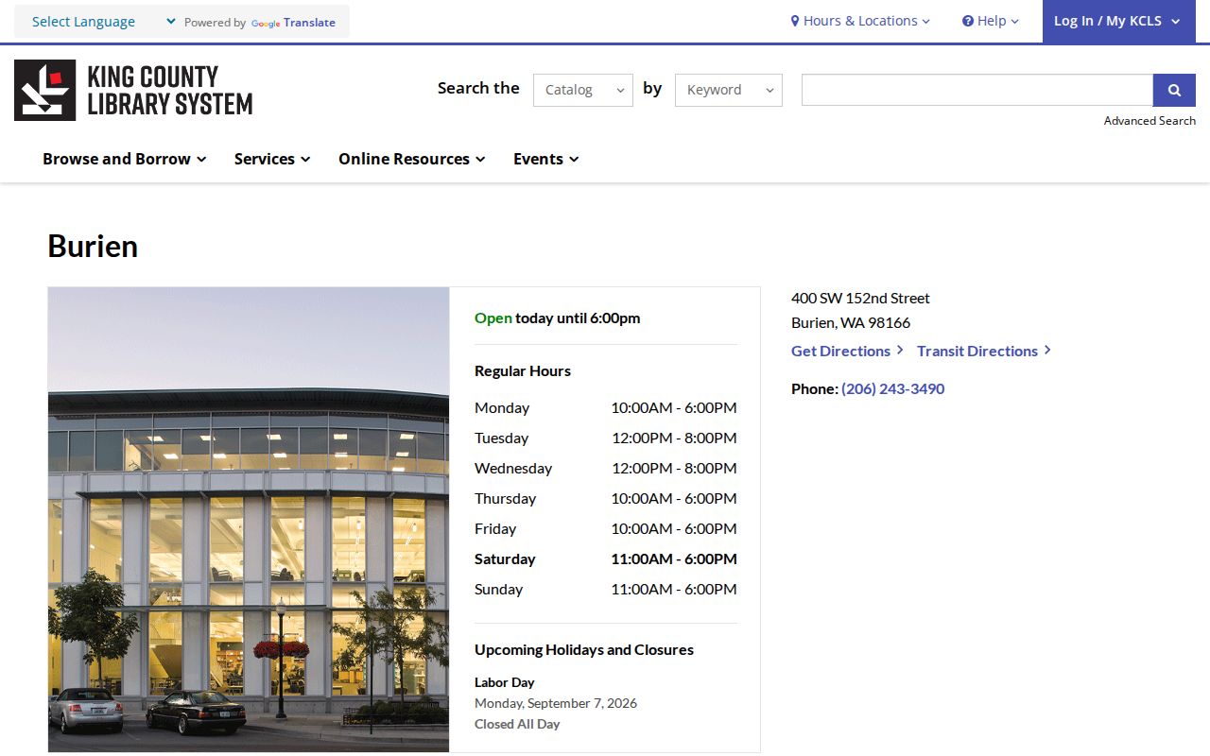This screenshot has width=1210, height=756.
Task: Click the Monday hours row label
Action: click(502, 407)
